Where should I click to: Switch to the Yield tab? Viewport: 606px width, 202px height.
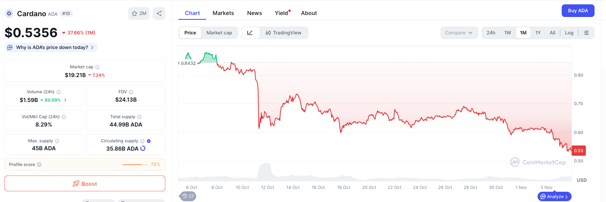[282, 13]
